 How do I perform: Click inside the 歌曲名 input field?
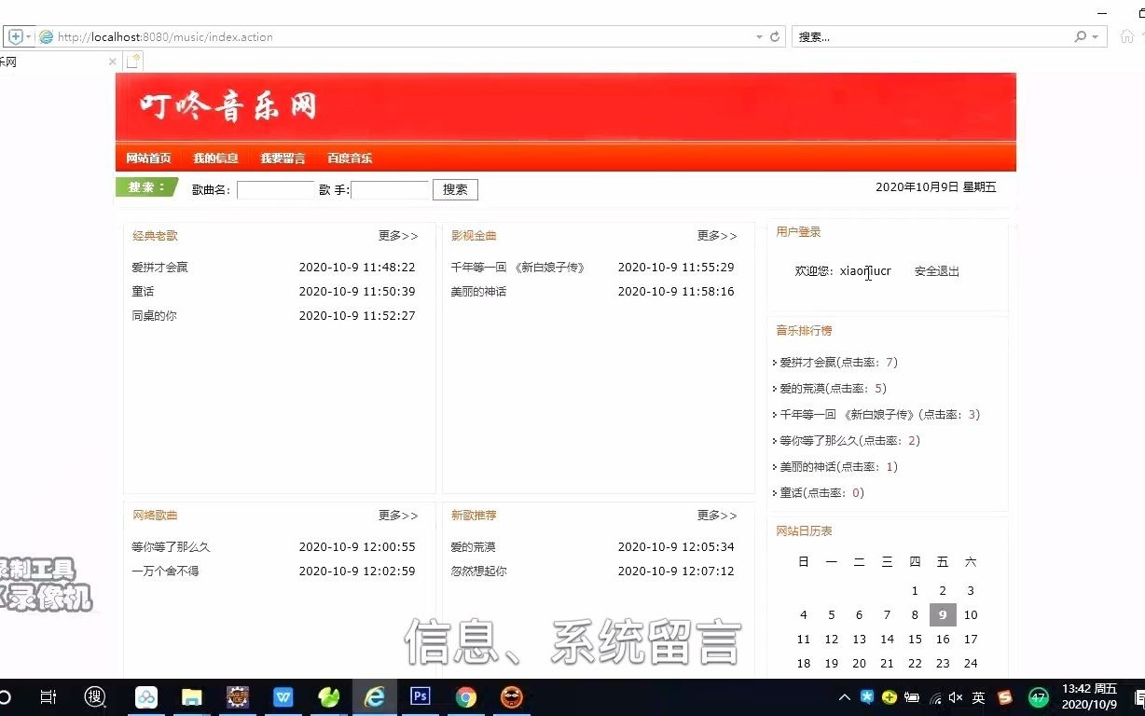pyautogui.click(x=275, y=189)
